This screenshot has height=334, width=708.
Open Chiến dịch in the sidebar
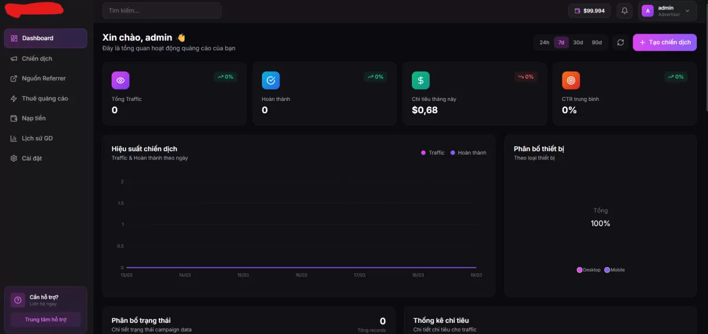pos(37,58)
